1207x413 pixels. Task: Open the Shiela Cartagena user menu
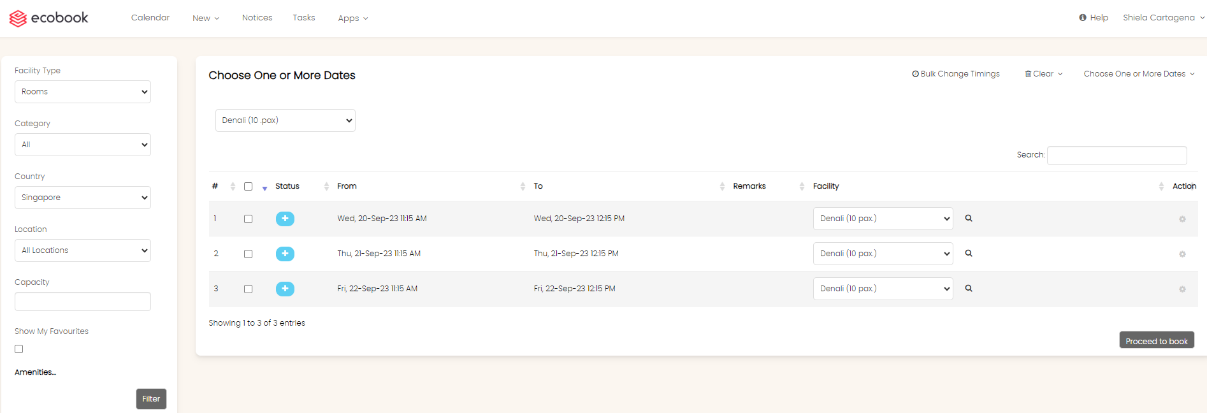tap(1164, 18)
